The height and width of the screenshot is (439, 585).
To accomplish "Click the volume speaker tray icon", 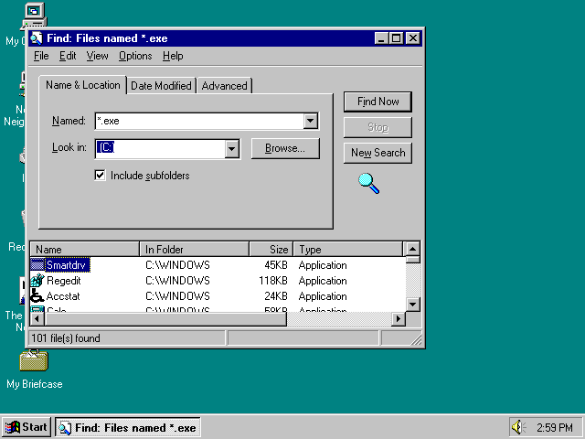I will tap(518, 427).
